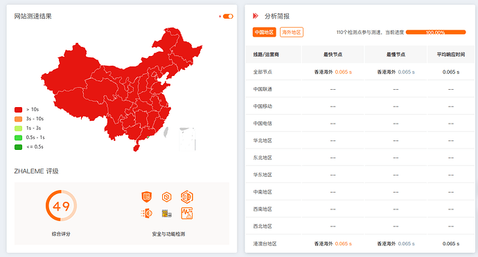Toggle the orange switch above the map

pos(228,16)
